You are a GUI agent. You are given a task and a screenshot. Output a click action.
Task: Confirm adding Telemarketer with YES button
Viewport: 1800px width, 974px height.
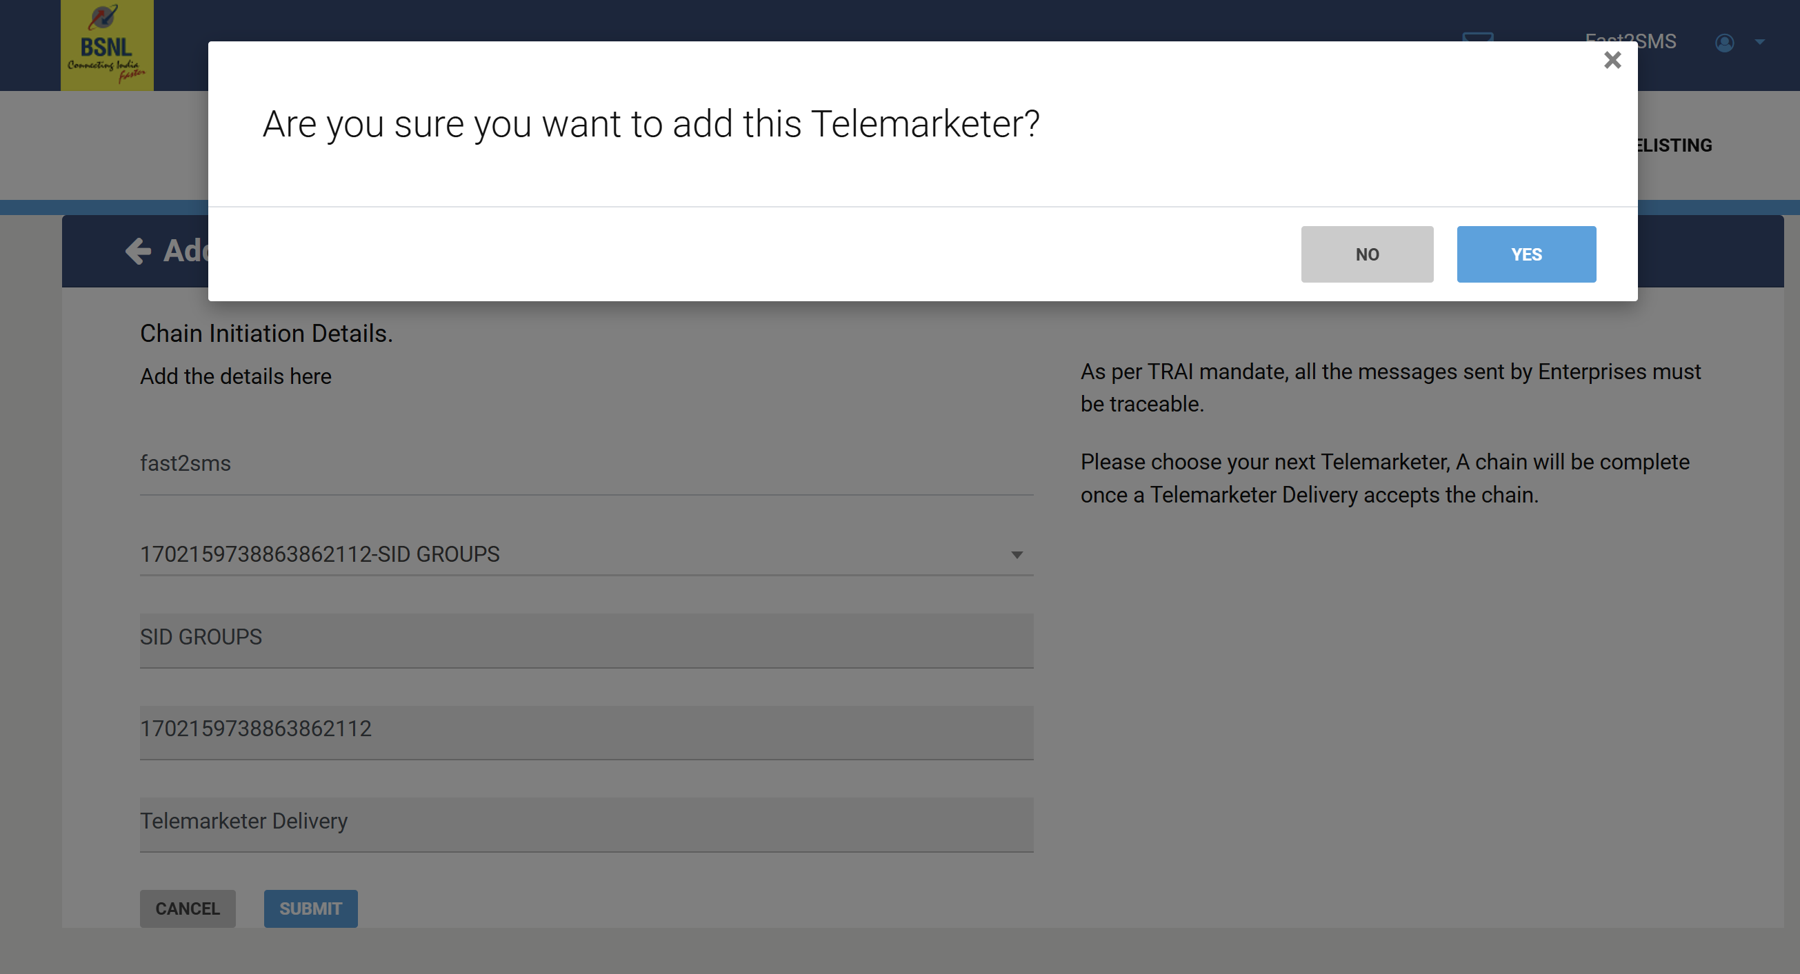[x=1526, y=254]
